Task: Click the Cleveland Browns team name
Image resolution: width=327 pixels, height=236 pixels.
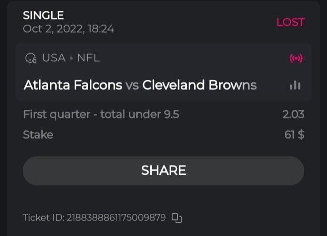Action: (199, 85)
